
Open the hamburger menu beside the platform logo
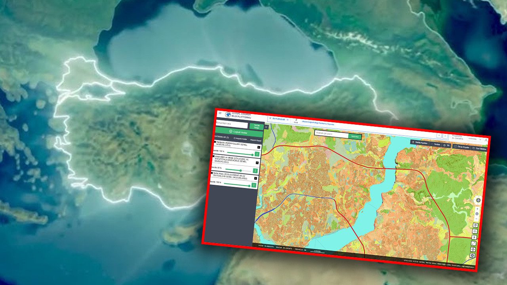220,113
